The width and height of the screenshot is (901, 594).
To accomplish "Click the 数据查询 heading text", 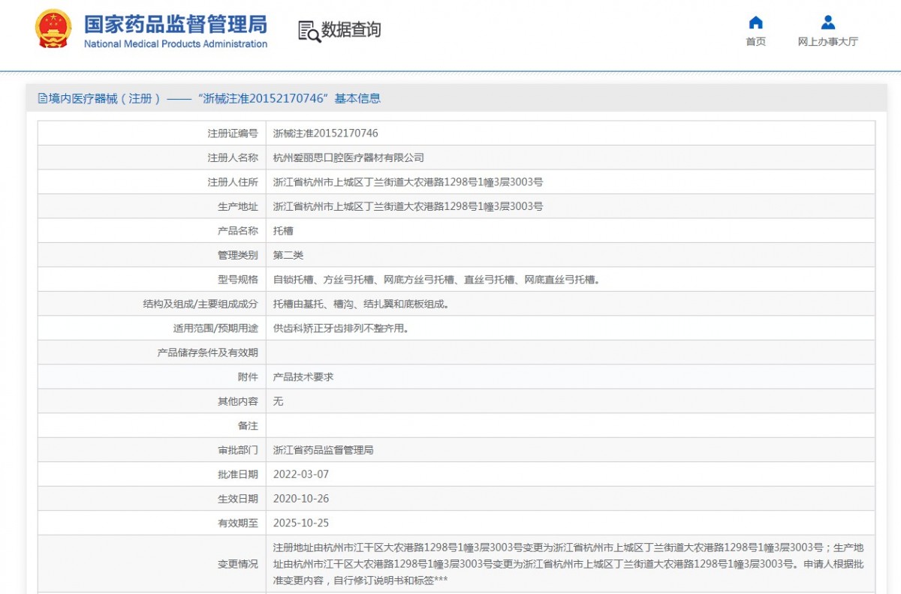I will pyautogui.click(x=351, y=30).
